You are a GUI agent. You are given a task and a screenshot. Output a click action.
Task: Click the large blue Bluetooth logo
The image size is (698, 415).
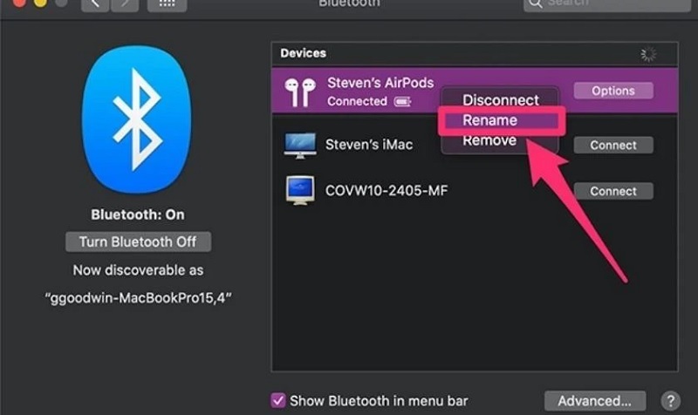click(136, 119)
